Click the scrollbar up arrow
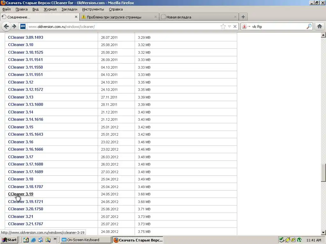This screenshot has height=244, width=326. click(323, 35)
